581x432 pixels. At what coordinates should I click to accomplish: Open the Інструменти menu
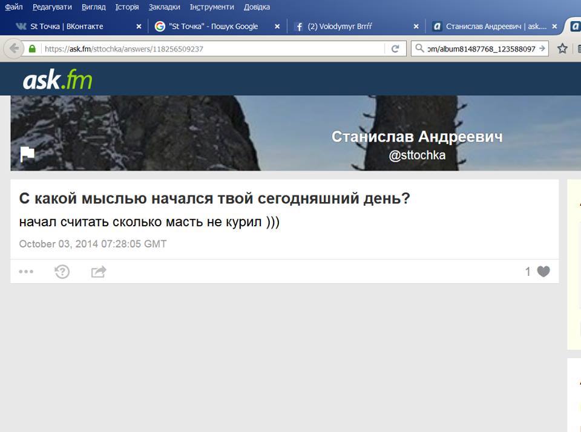pos(212,7)
